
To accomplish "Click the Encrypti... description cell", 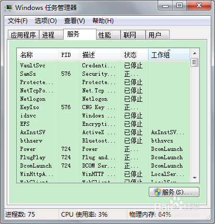I will [99, 124].
